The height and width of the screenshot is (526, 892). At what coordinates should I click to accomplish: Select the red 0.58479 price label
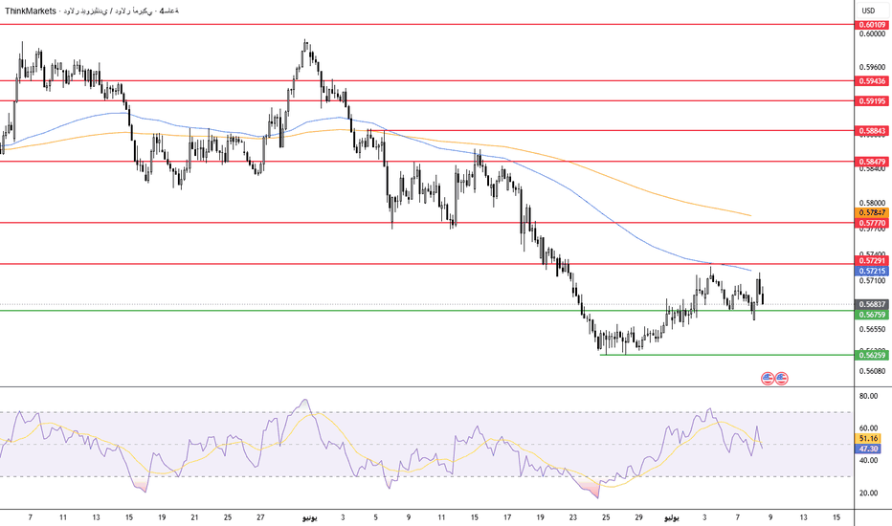[x=872, y=162]
